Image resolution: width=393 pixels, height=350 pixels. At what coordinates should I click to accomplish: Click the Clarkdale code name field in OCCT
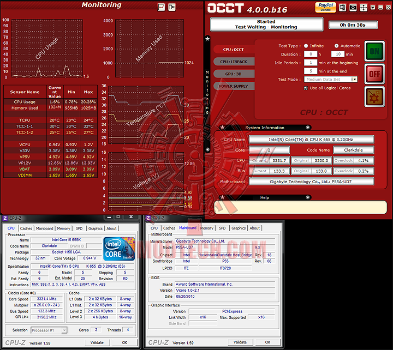pos(353,150)
